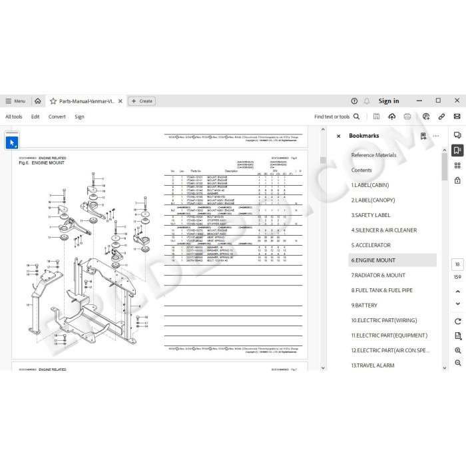Image resolution: width=466 pixels, height=466 pixels.
Task: Open the Comments panel icon
Action: point(457,135)
